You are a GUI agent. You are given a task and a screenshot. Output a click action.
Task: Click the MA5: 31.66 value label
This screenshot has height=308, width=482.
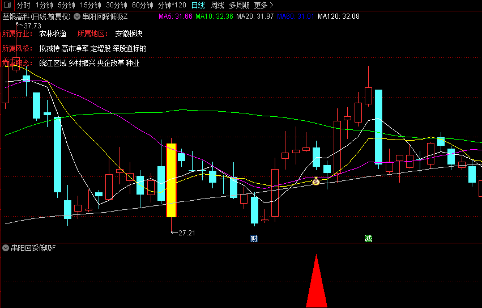(x=176, y=16)
